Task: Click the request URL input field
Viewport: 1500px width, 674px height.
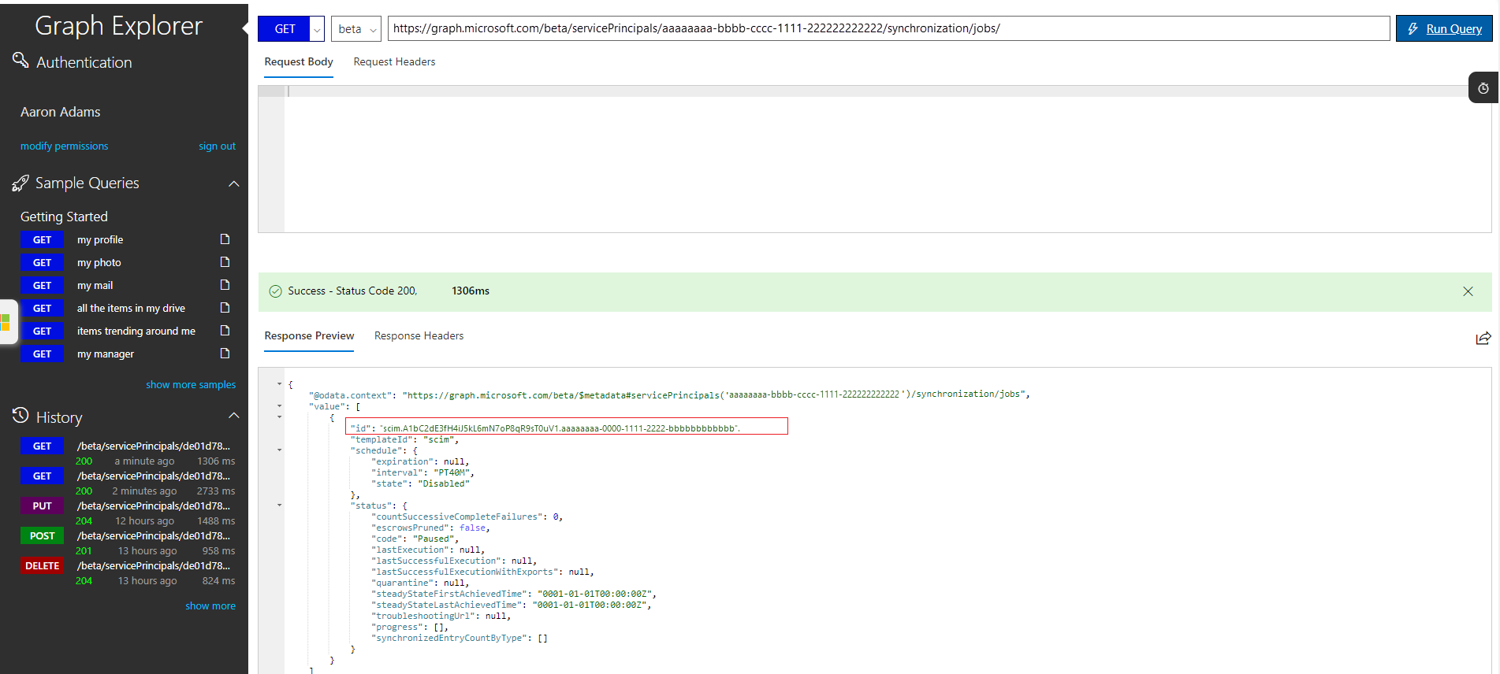Action: click(x=888, y=29)
